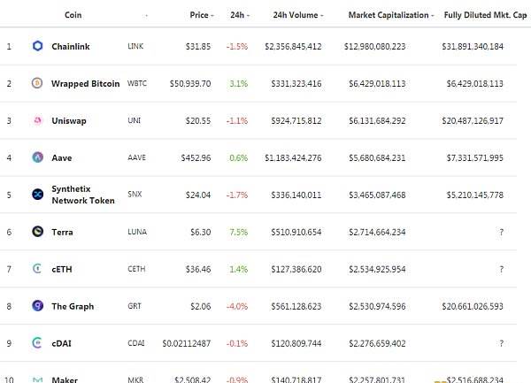Click cDAI price $0.02112487
Image resolution: width=531 pixels, height=383 pixels.
[x=187, y=343]
